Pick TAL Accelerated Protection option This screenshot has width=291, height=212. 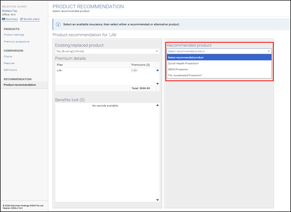(x=185, y=75)
